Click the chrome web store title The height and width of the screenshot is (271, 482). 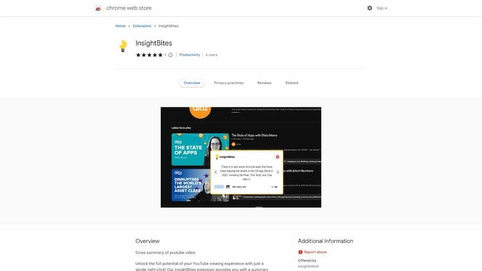129,8
